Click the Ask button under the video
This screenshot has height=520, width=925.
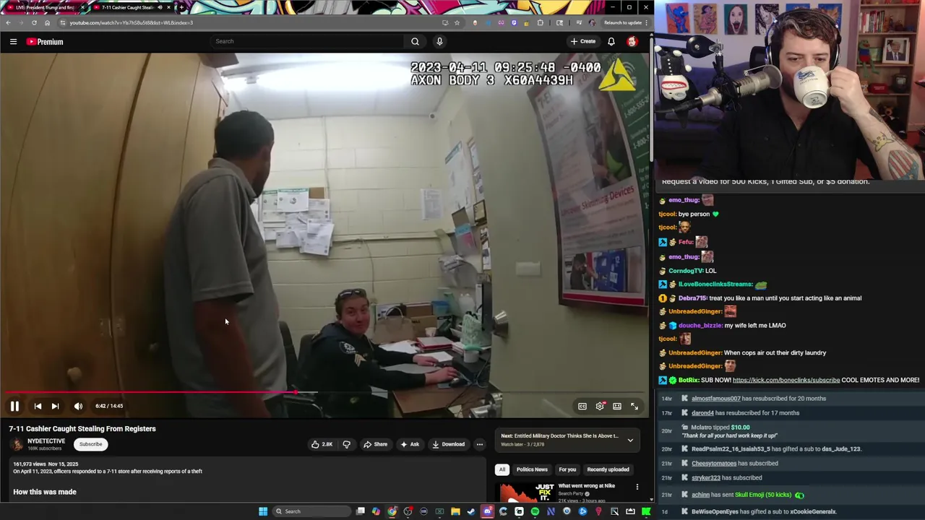coord(410,444)
